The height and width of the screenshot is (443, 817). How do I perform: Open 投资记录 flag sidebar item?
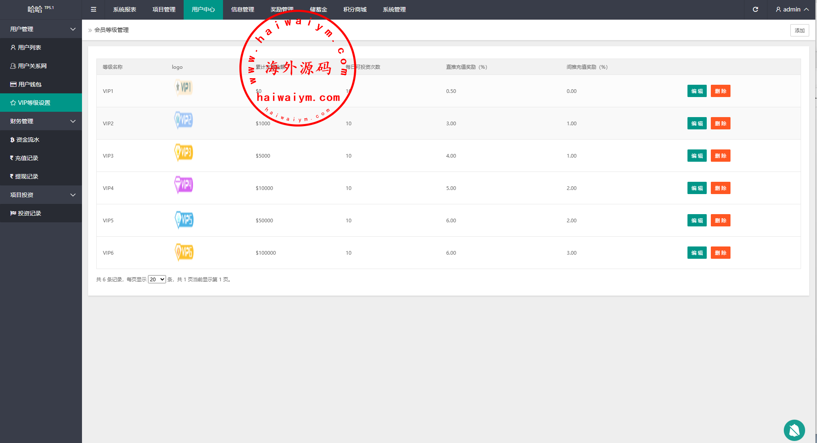coord(30,213)
